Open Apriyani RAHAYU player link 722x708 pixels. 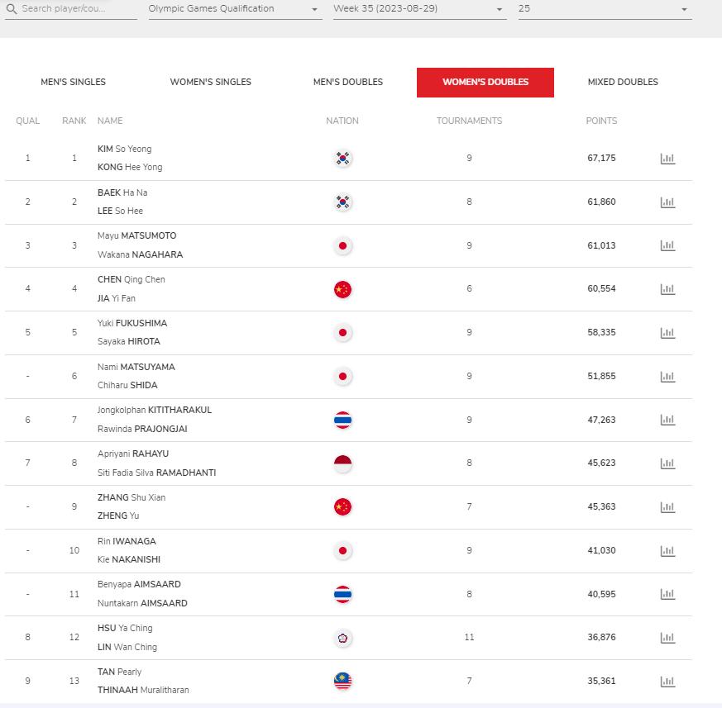point(133,454)
